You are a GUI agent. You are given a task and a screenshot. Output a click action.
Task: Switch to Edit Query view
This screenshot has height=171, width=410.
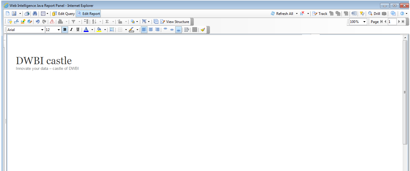[63, 14]
